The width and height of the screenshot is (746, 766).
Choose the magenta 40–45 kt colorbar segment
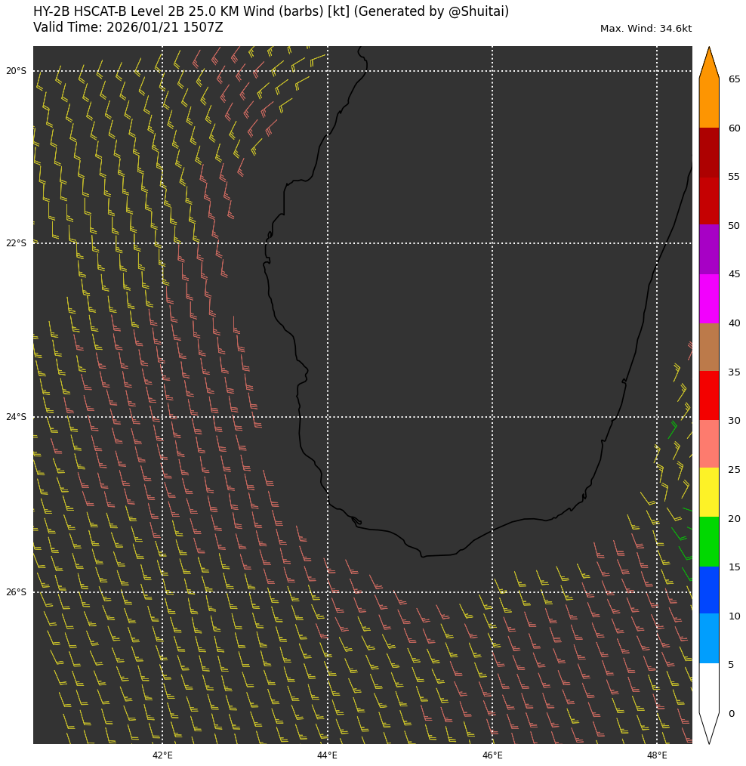click(x=708, y=298)
